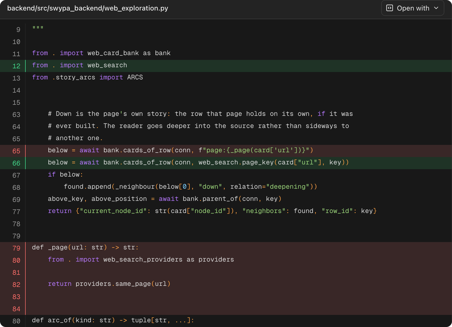The height and width of the screenshot is (327, 452).
Task: Click added line 'from . import web_search'
Action: pyautogui.click(x=79, y=65)
